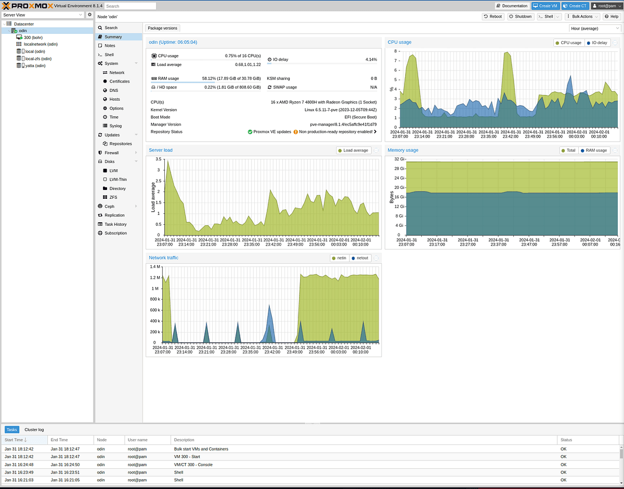This screenshot has width=624, height=489.
Task: Open the local-zfs (odin) storage
Action: 38,59
